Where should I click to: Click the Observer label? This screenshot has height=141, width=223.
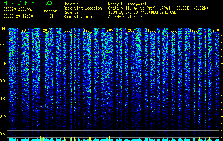pos(72,4)
